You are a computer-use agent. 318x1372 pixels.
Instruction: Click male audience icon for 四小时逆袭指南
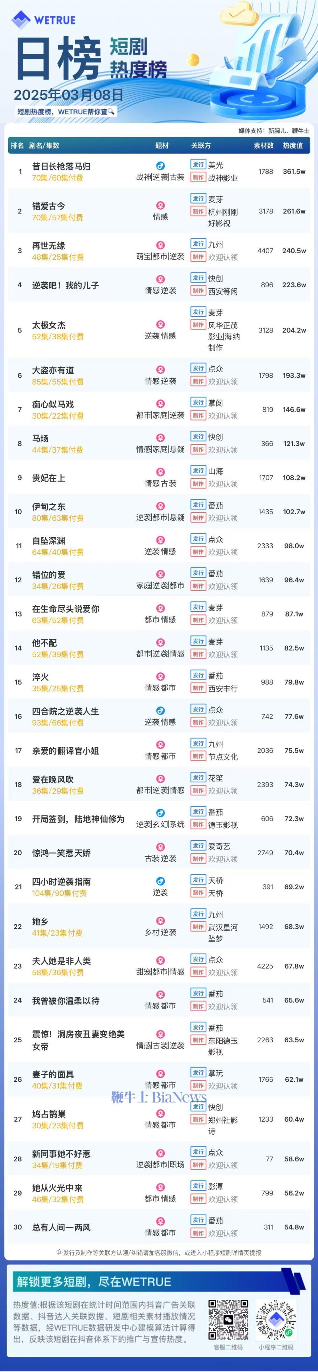160,881
